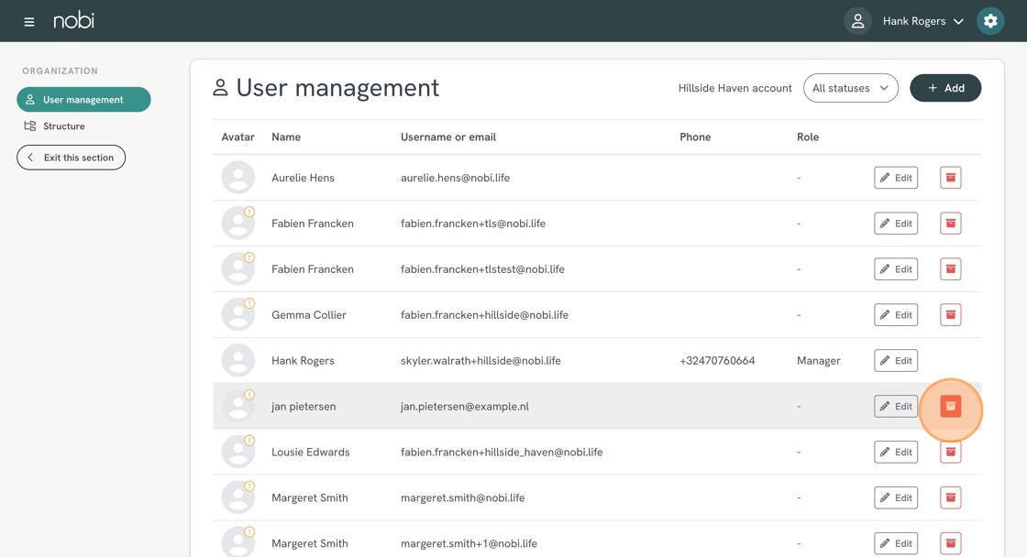Click the Role column header
The width and height of the screenshot is (1027, 557).
tap(808, 137)
